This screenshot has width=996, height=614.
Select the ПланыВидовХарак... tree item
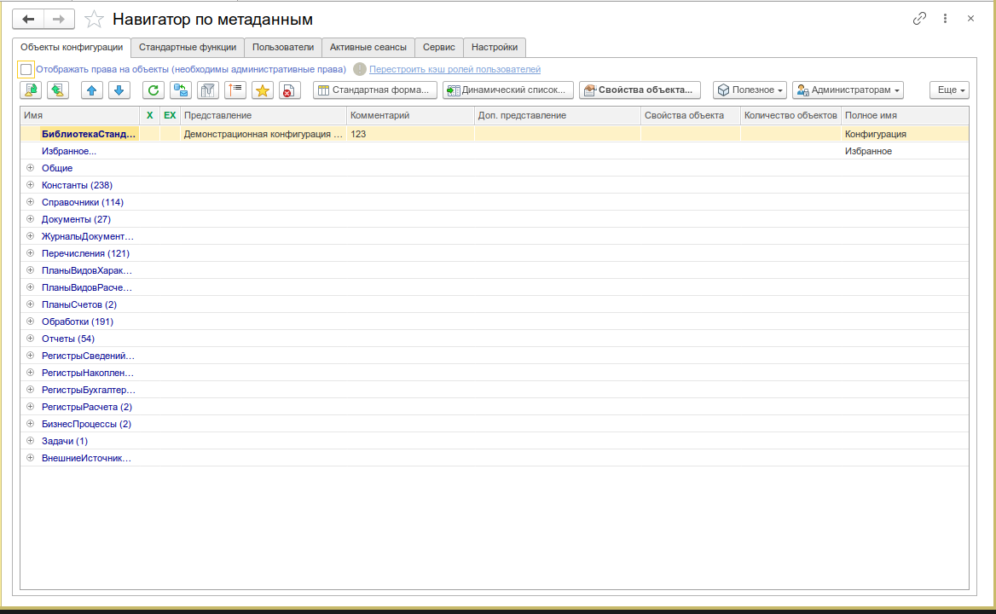[87, 270]
